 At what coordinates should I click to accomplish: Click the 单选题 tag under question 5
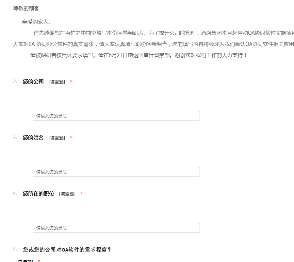[25, 260]
